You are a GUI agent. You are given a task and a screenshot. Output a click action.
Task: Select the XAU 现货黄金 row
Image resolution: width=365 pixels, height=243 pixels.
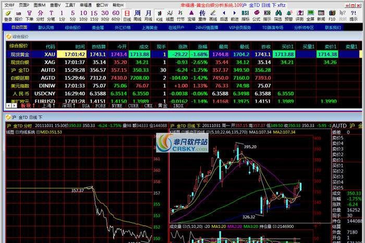[x=184, y=54]
